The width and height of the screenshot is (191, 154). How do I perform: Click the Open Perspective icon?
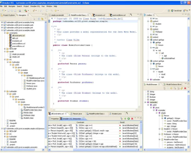tap(169, 11)
